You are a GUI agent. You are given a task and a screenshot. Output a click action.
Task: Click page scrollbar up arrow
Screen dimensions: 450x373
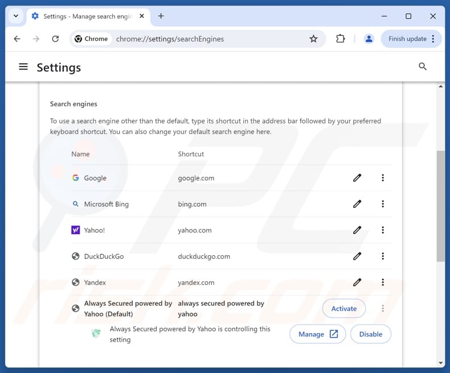coord(440,87)
